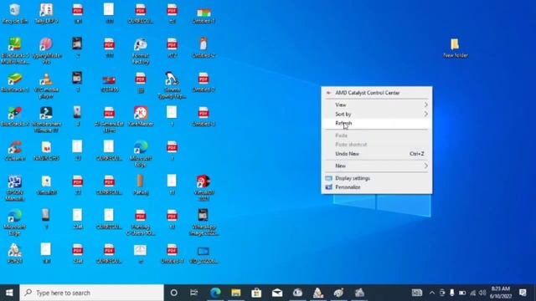Select the EPSON Manuals shortcut

pyautogui.click(x=15, y=188)
